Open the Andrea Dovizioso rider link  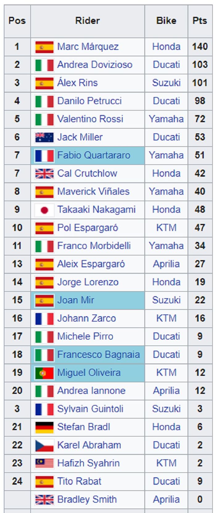[95, 65]
